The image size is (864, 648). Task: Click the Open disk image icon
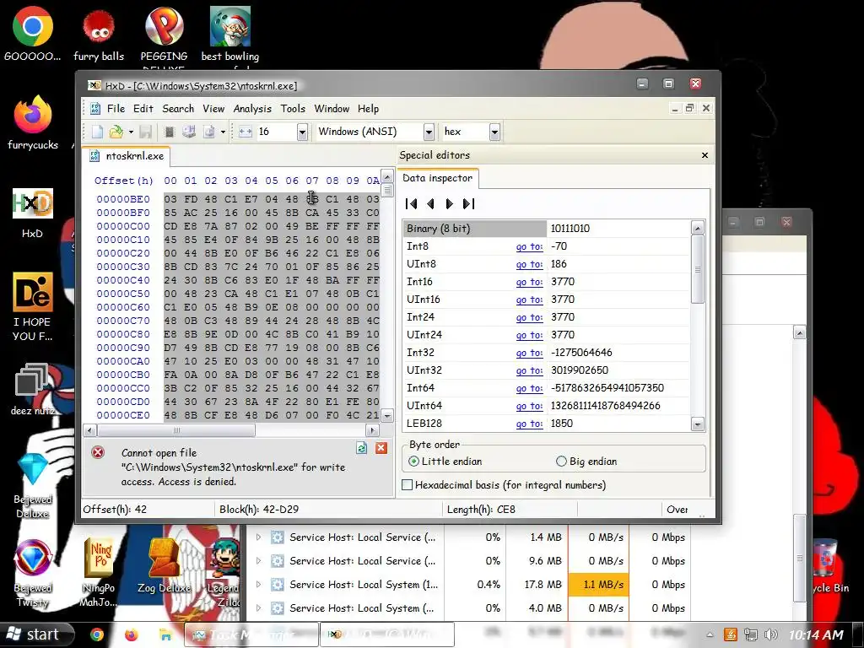pos(209,132)
